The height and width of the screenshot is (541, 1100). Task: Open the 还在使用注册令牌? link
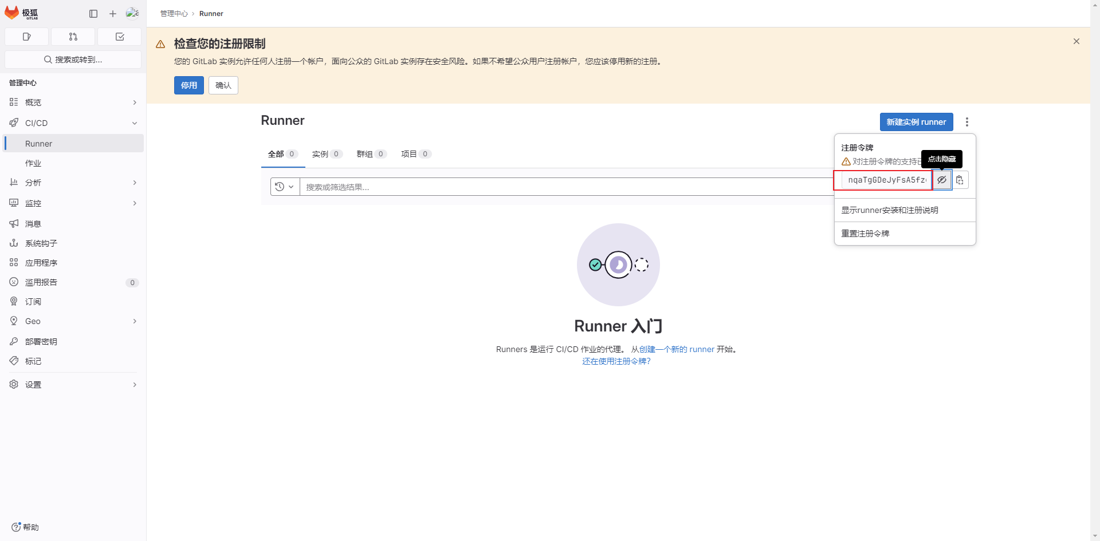[x=616, y=361]
